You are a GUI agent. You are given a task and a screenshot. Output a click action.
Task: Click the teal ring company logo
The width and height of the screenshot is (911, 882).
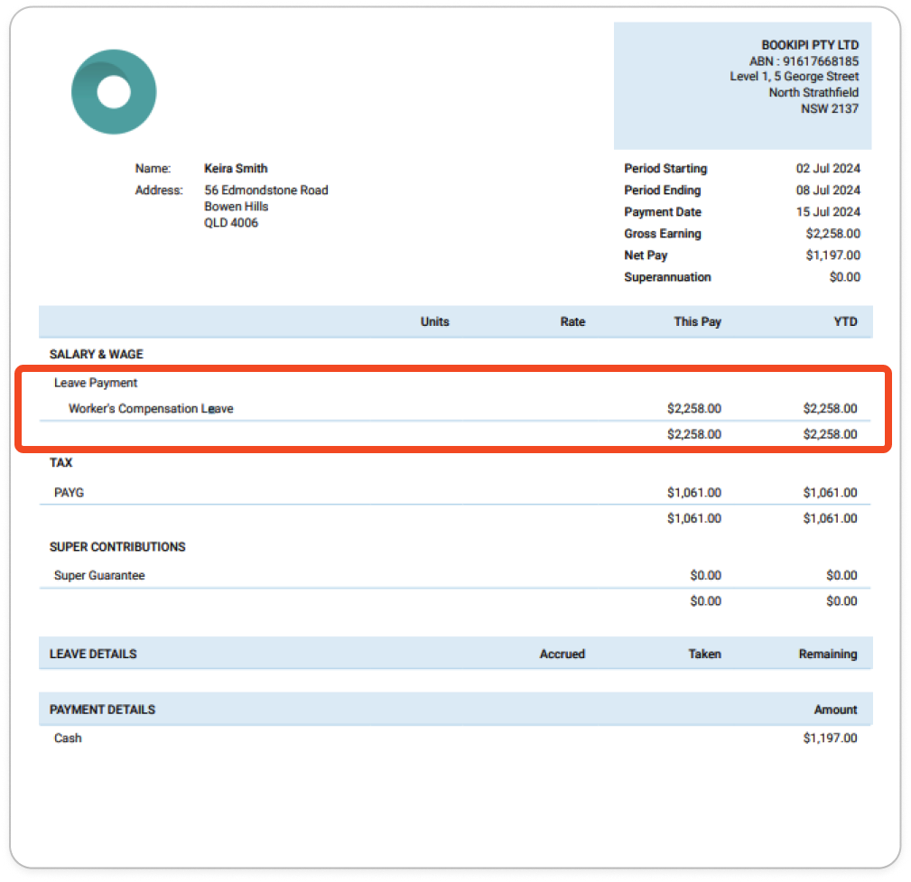coord(114,92)
